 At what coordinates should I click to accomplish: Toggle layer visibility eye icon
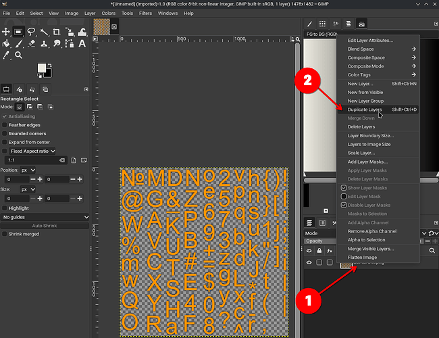click(309, 262)
